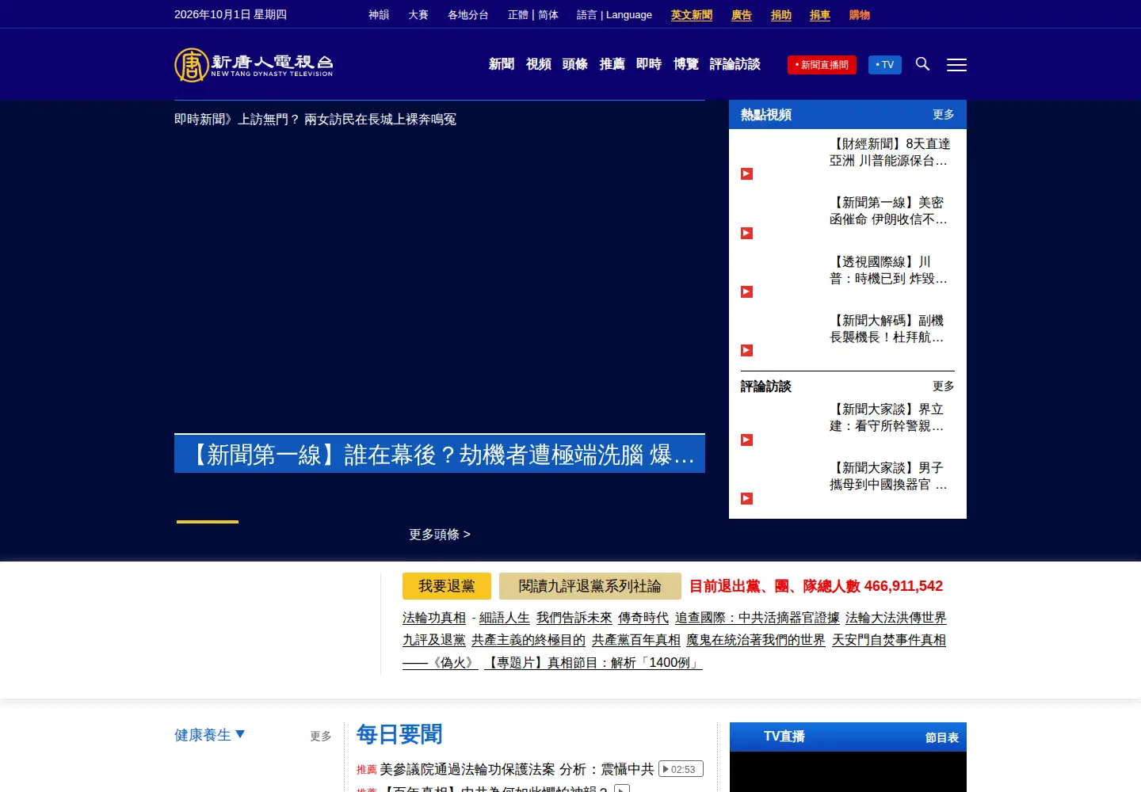Image resolution: width=1141 pixels, height=792 pixels.
Task: Open the 法輪大法洪傳世界 link
Action: pyautogui.click(x=896, y=617)
